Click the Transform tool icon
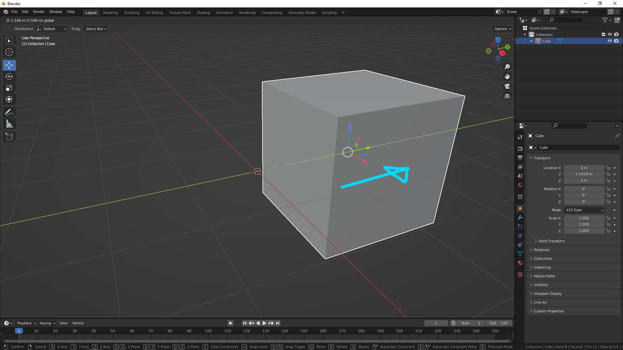Screen dimensions: 623x350 click(x=9, y=99)
